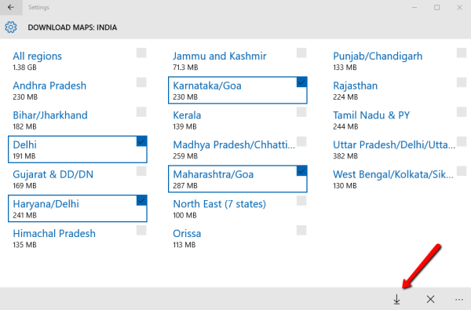Screen dimensions: 471x310
Task: Open the more options ellipsis menu
Action: 459,300
